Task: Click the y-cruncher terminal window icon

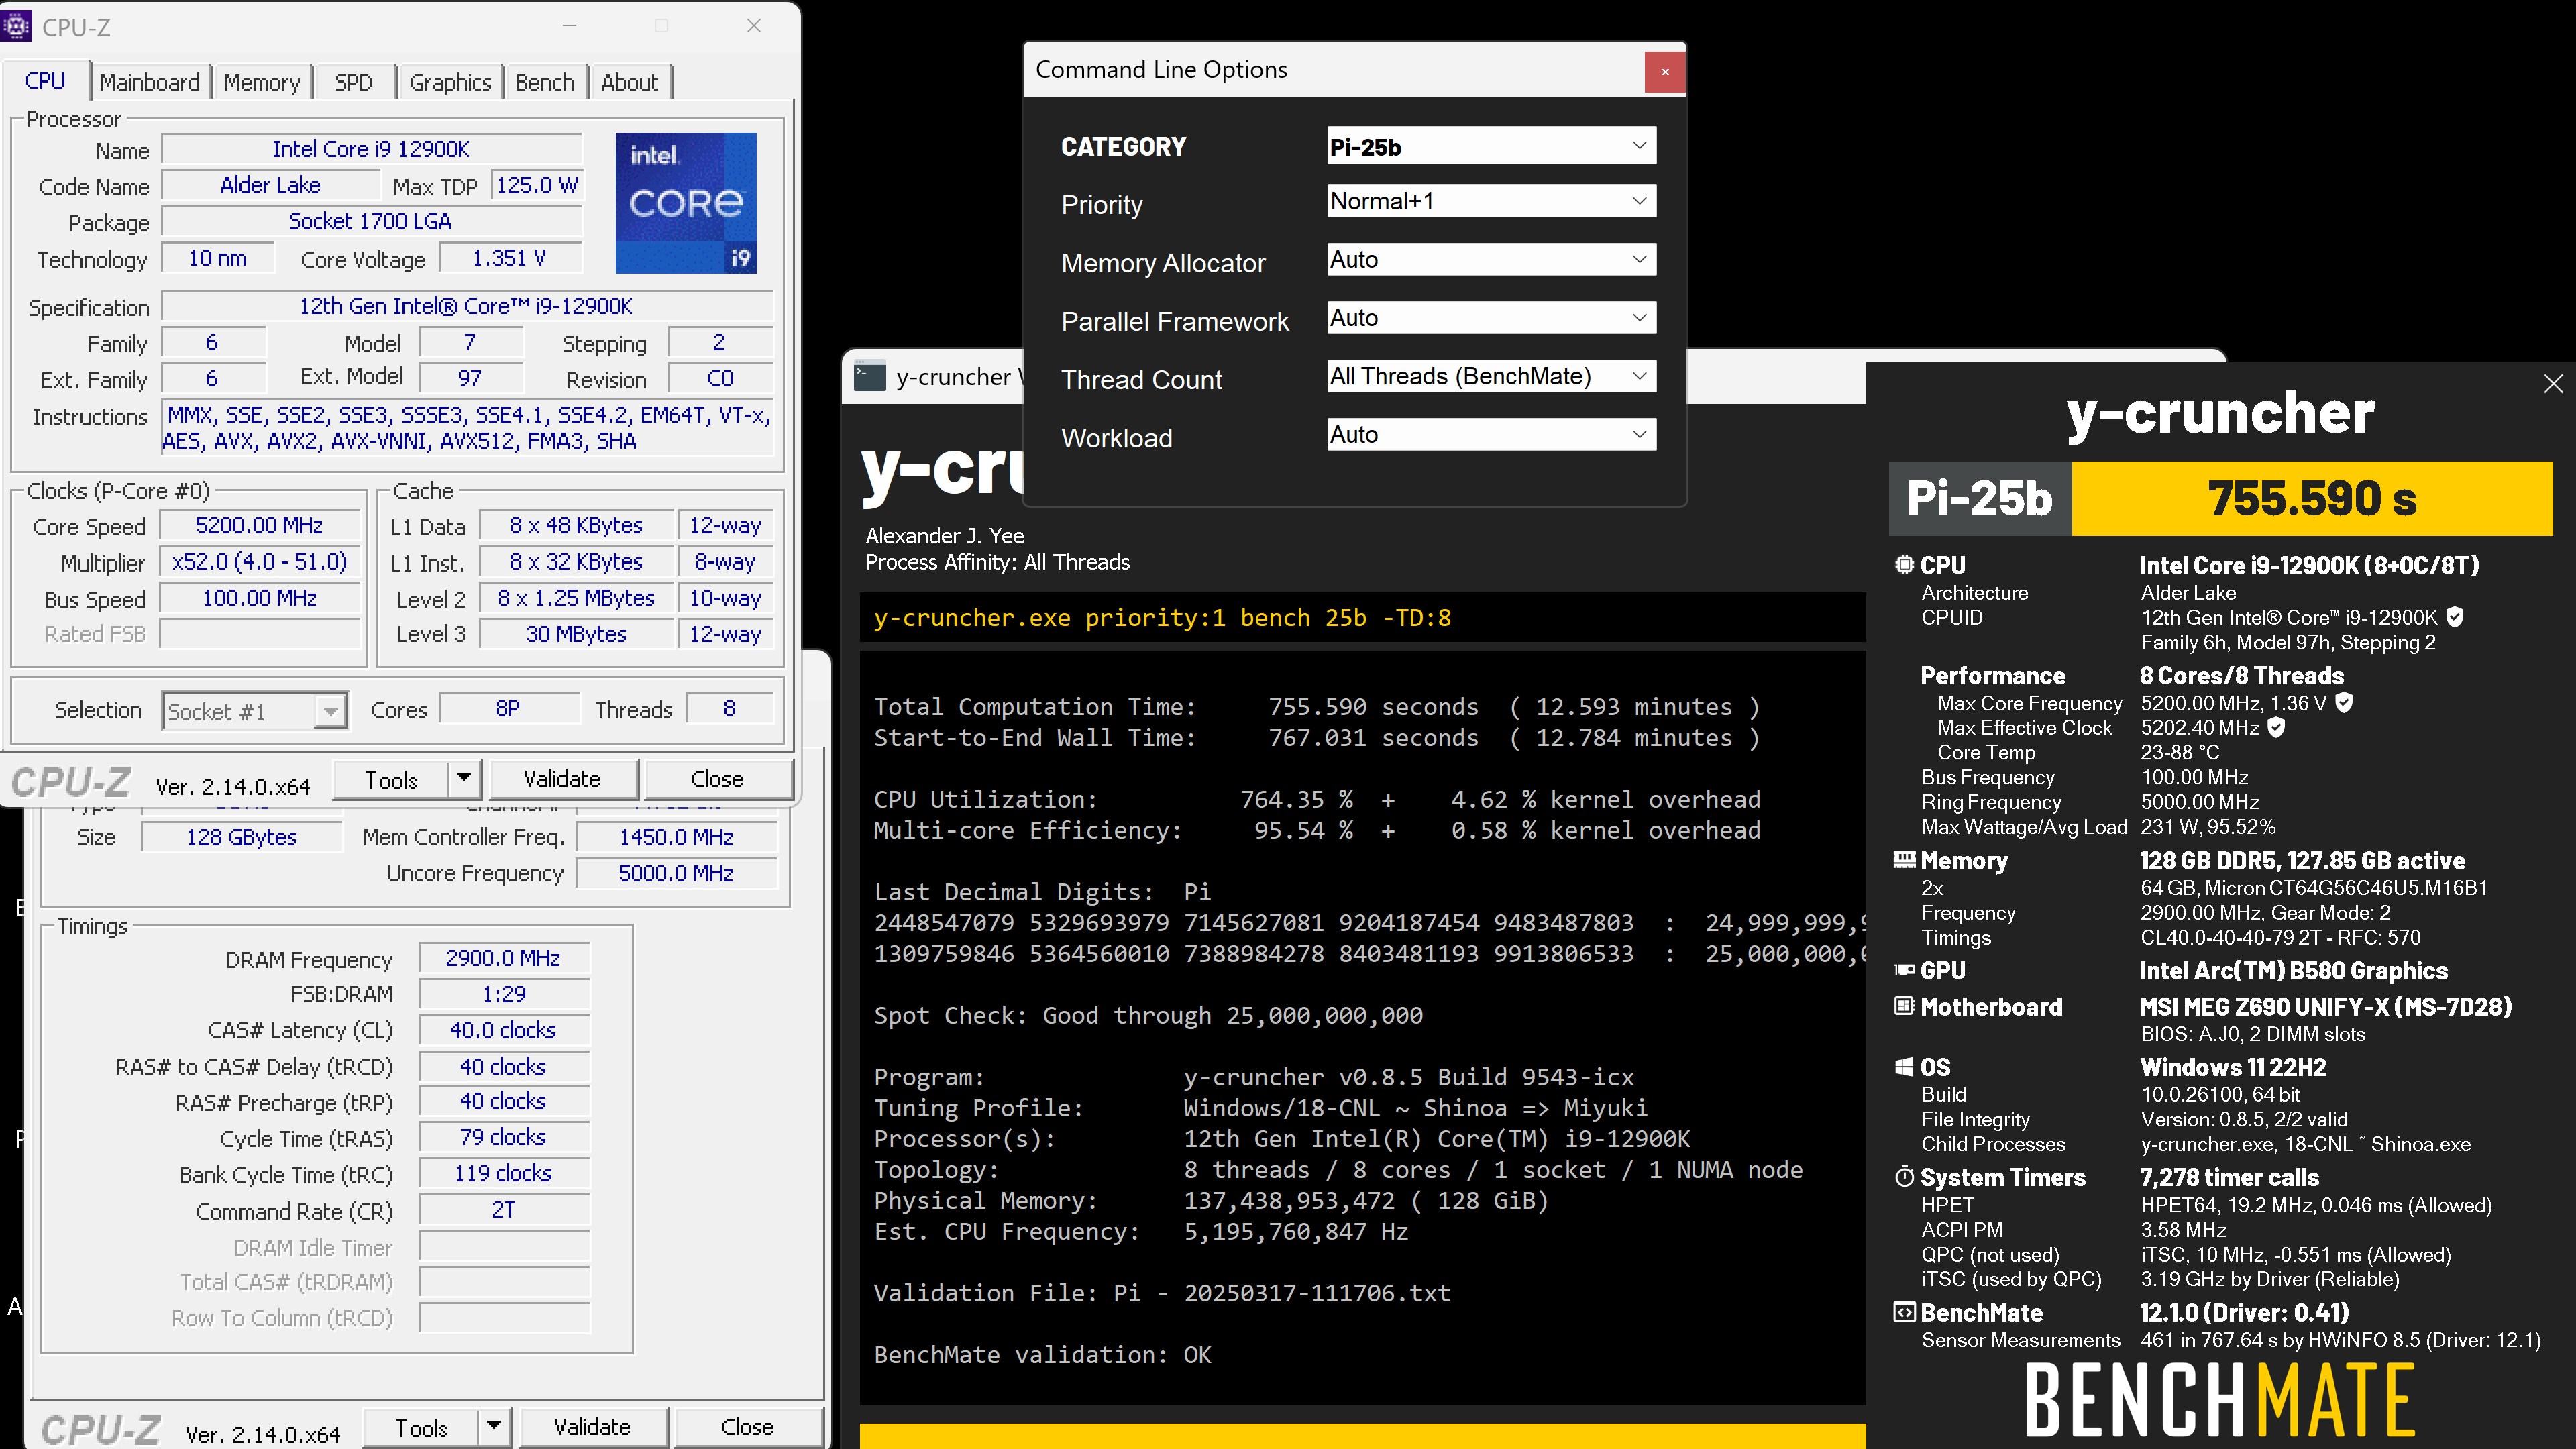Action: pos(869,377)
